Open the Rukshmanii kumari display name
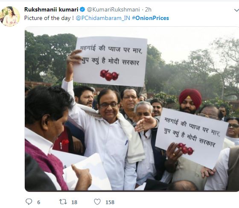239x208 pixels. tap(51, 10)
